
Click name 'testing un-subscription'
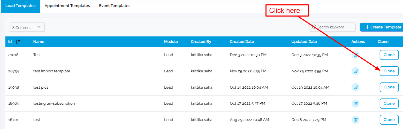[x=54, y=103]
